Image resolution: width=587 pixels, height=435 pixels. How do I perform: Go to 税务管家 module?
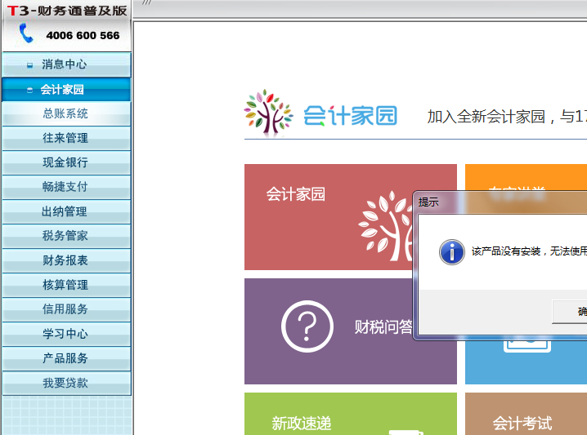[67, 236]
